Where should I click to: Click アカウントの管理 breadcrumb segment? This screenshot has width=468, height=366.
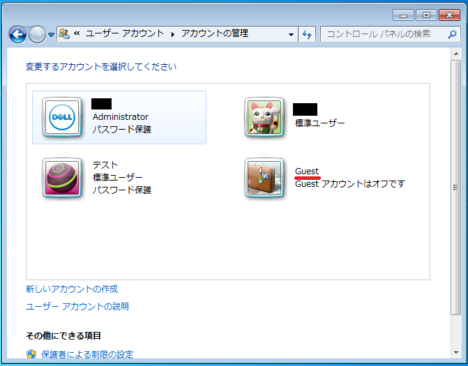click(215, 33)
